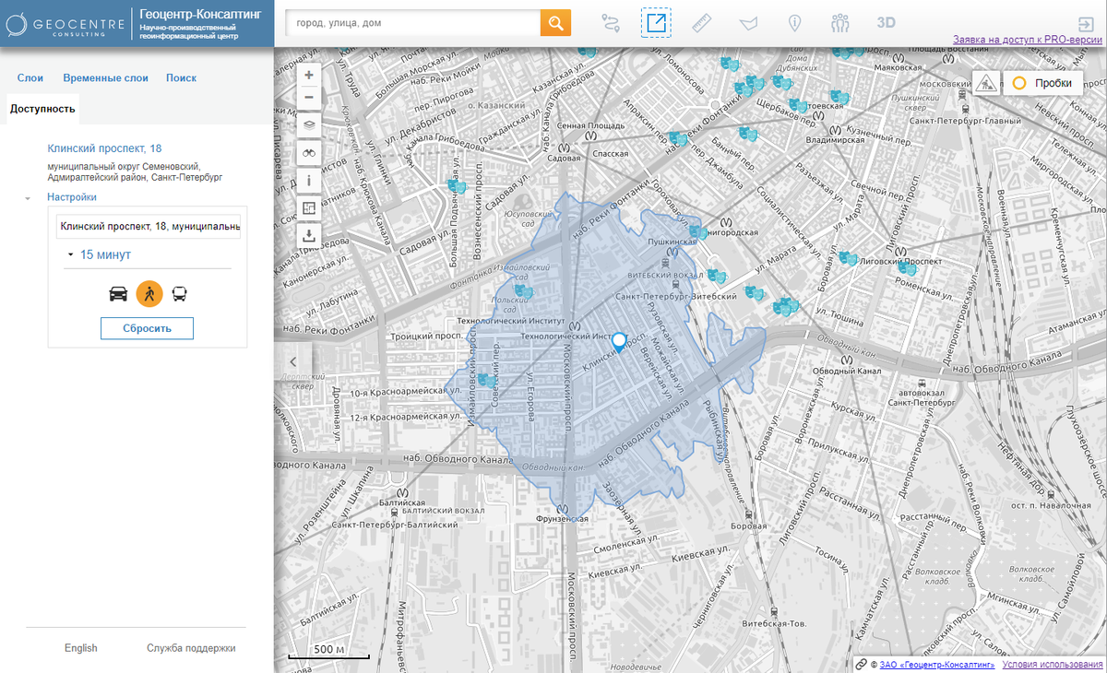Toggle the Пробки traffic layer
The image size is (1107, 673).
(x=1042, y=83)
